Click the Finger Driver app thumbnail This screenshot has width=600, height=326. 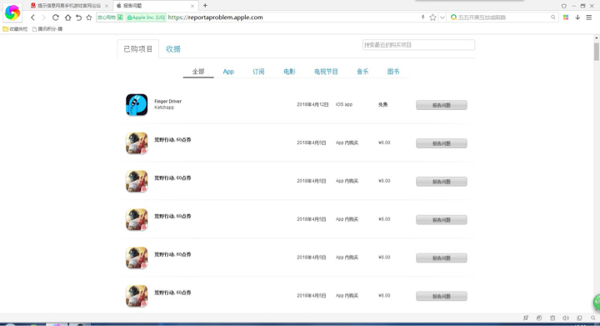pos(137,104)
